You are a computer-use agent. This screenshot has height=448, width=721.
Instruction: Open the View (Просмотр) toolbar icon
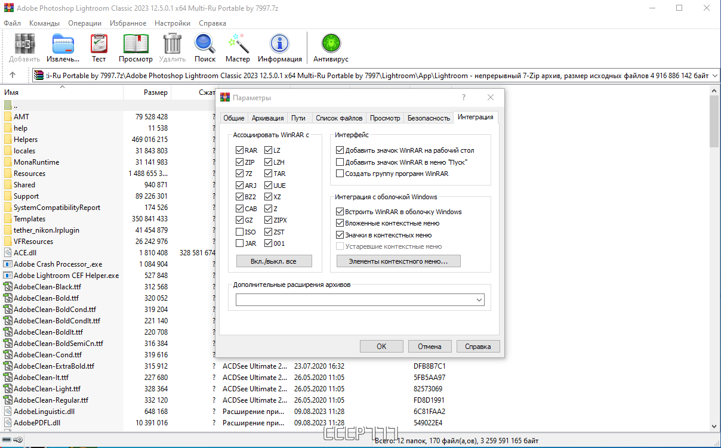(x=135, y=44)
